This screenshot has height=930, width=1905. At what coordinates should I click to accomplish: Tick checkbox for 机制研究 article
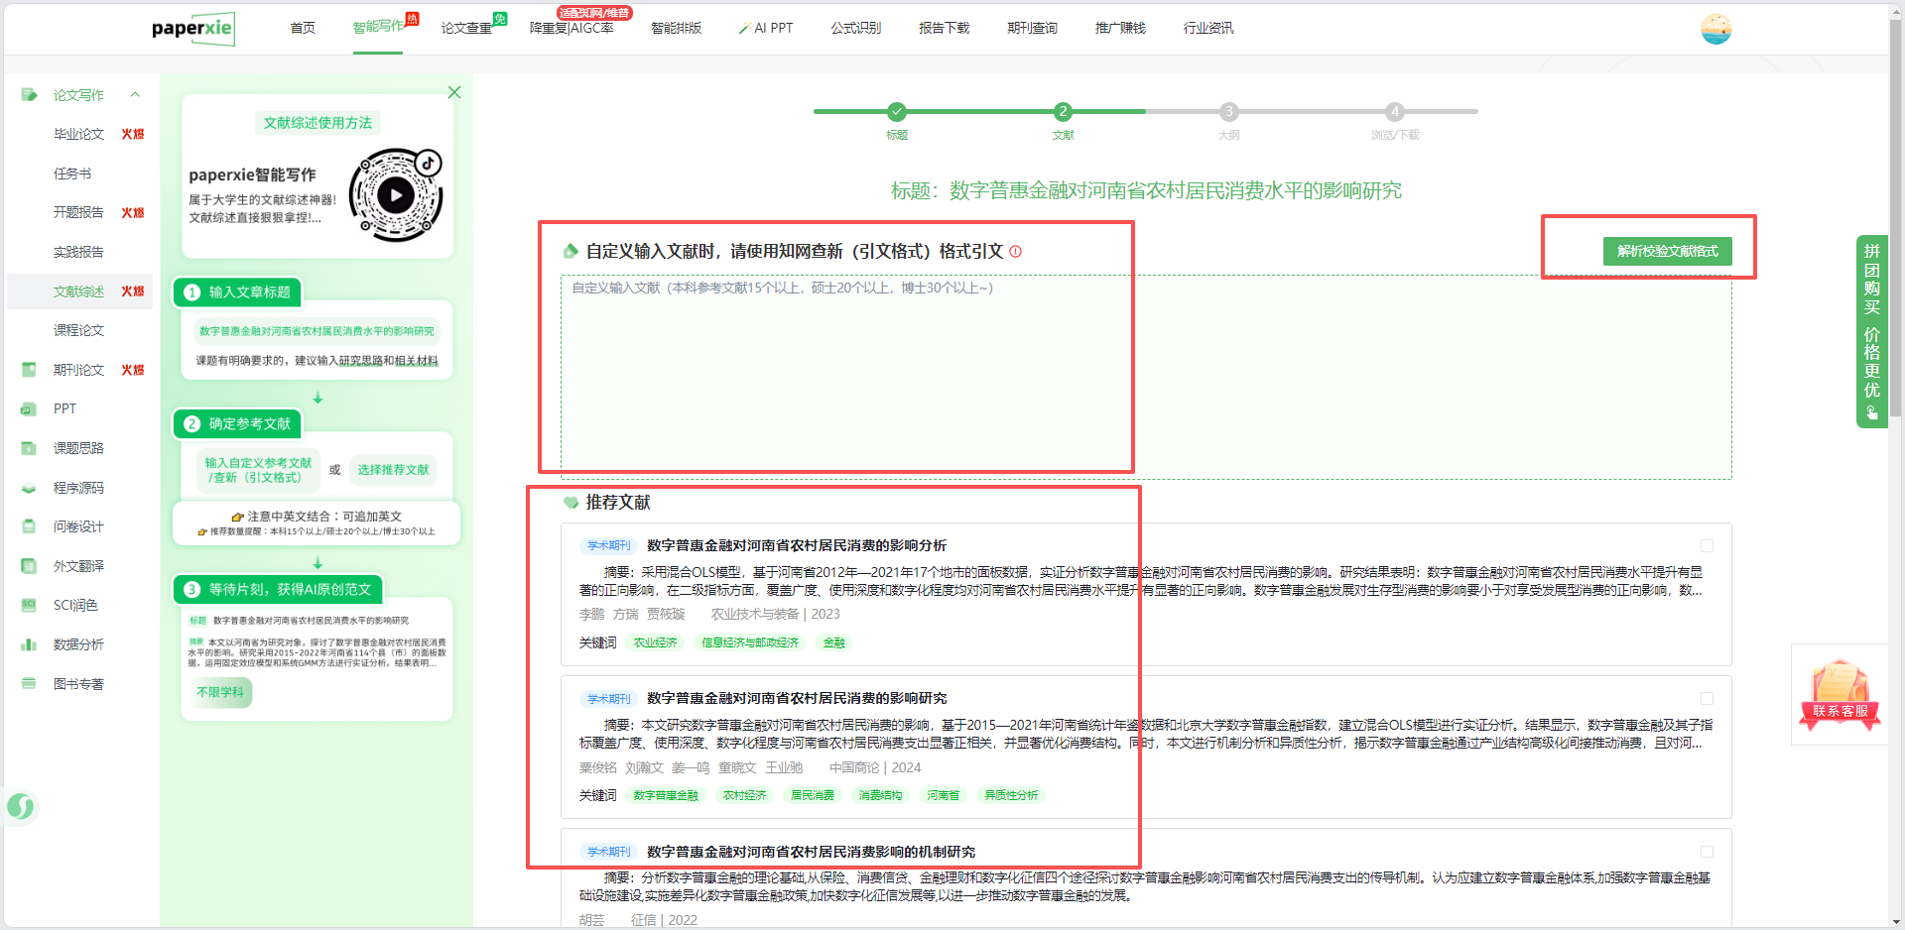click(1707, 852)
